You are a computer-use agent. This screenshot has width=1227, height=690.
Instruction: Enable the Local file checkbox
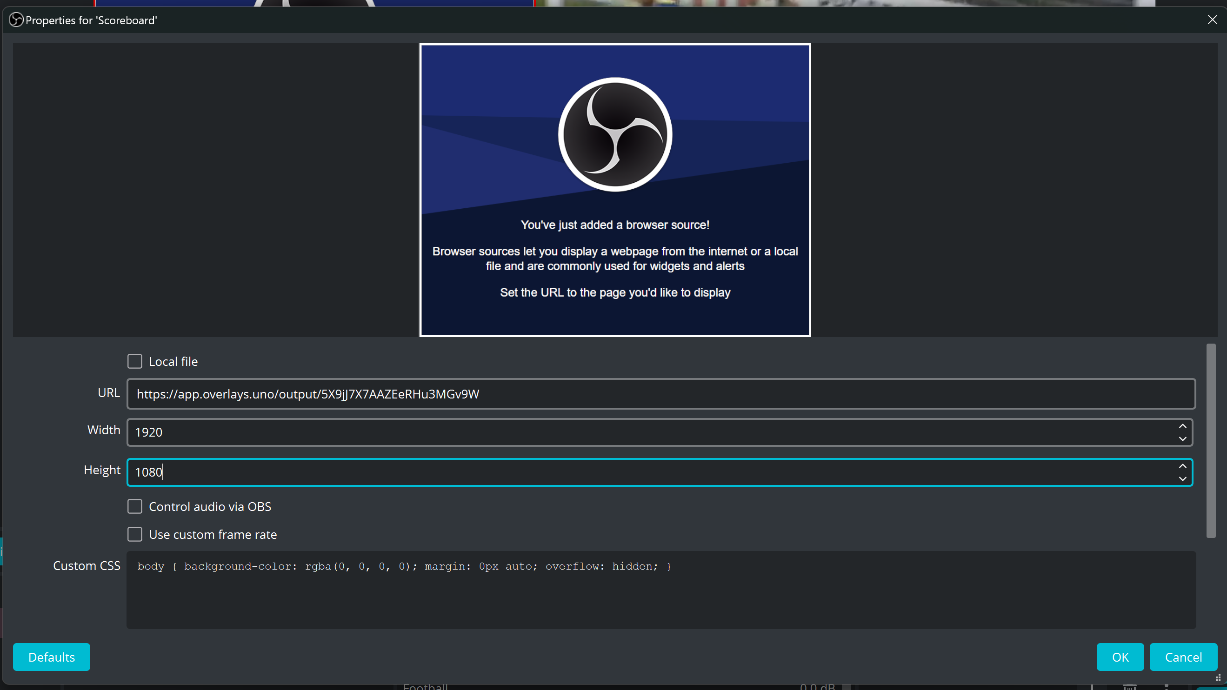pyautogui.click(x=135, y=361)
